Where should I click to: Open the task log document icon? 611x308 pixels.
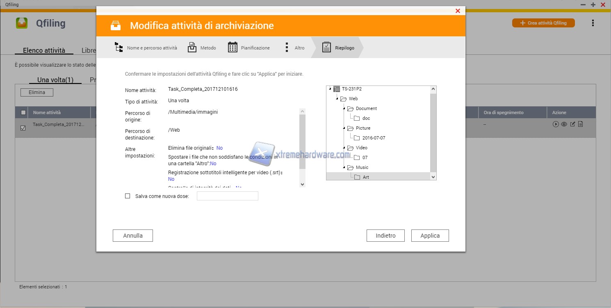coord(581,124)
